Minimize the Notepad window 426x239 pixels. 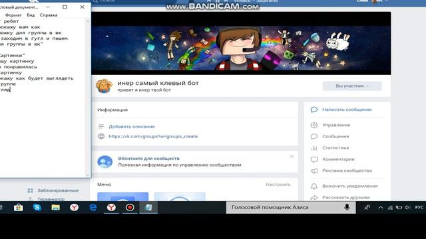48,7
